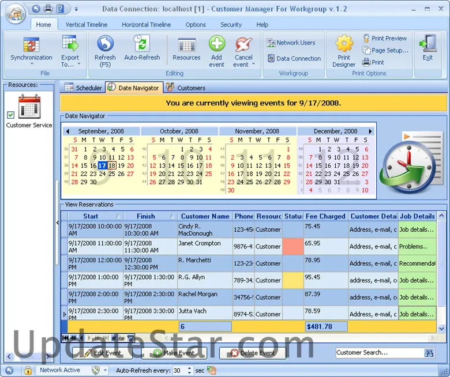Image resolution: width=450 pixels, height=377 pixels.
Task: Click the Add event icon
Action: pyautogui.click(x=217, y=44)
